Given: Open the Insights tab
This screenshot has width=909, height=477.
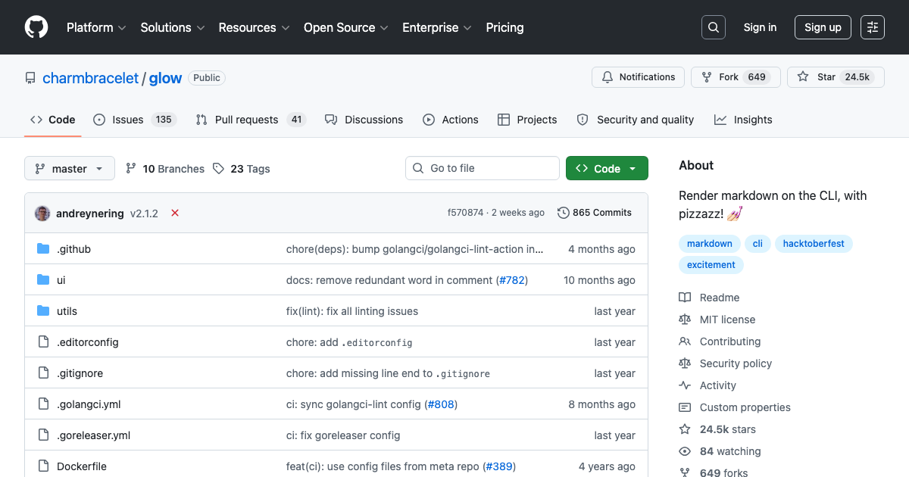Looking at the screenshot, I should pyautogui.click(x=743, y=120).
